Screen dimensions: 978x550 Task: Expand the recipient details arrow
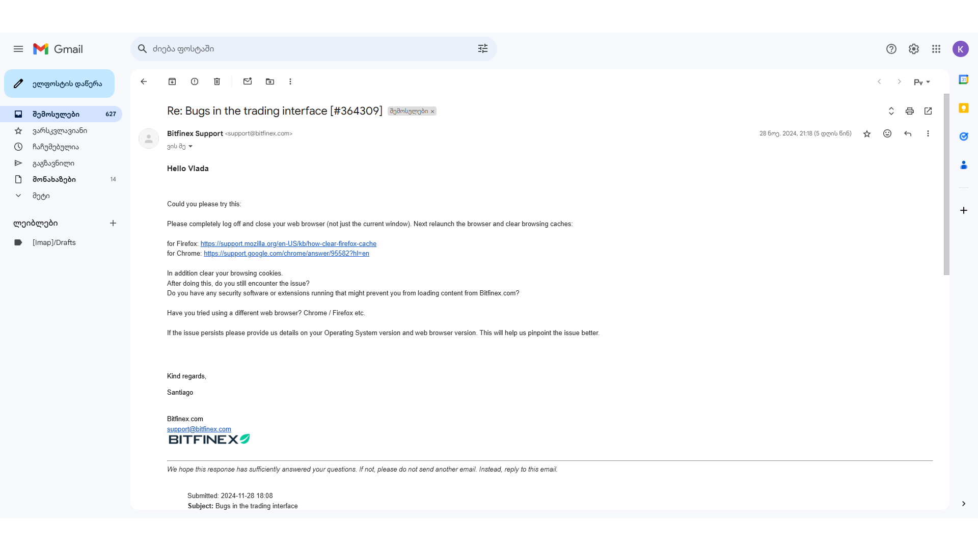coord(191,146)
